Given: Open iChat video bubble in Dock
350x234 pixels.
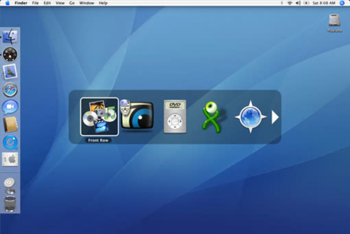Looking at the screenshot, I should pyautogui.click(x=10, y=107).
